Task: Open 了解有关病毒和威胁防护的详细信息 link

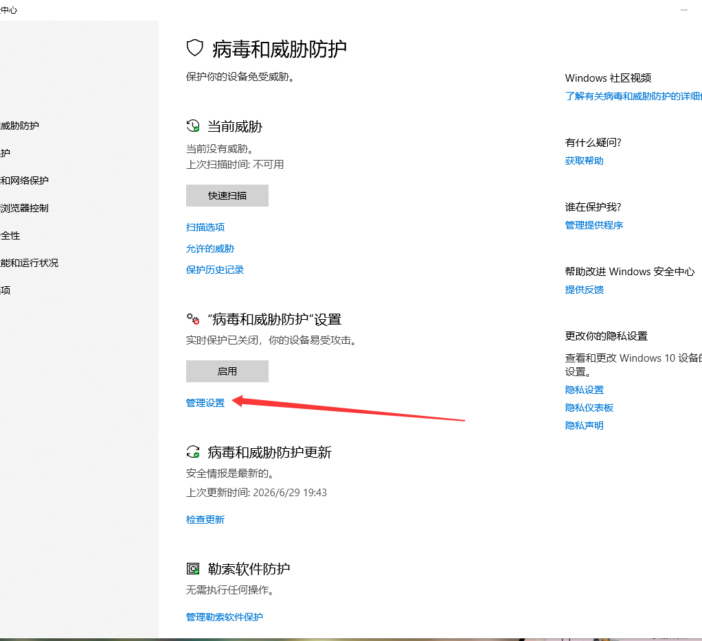Action: pos(633,96)
